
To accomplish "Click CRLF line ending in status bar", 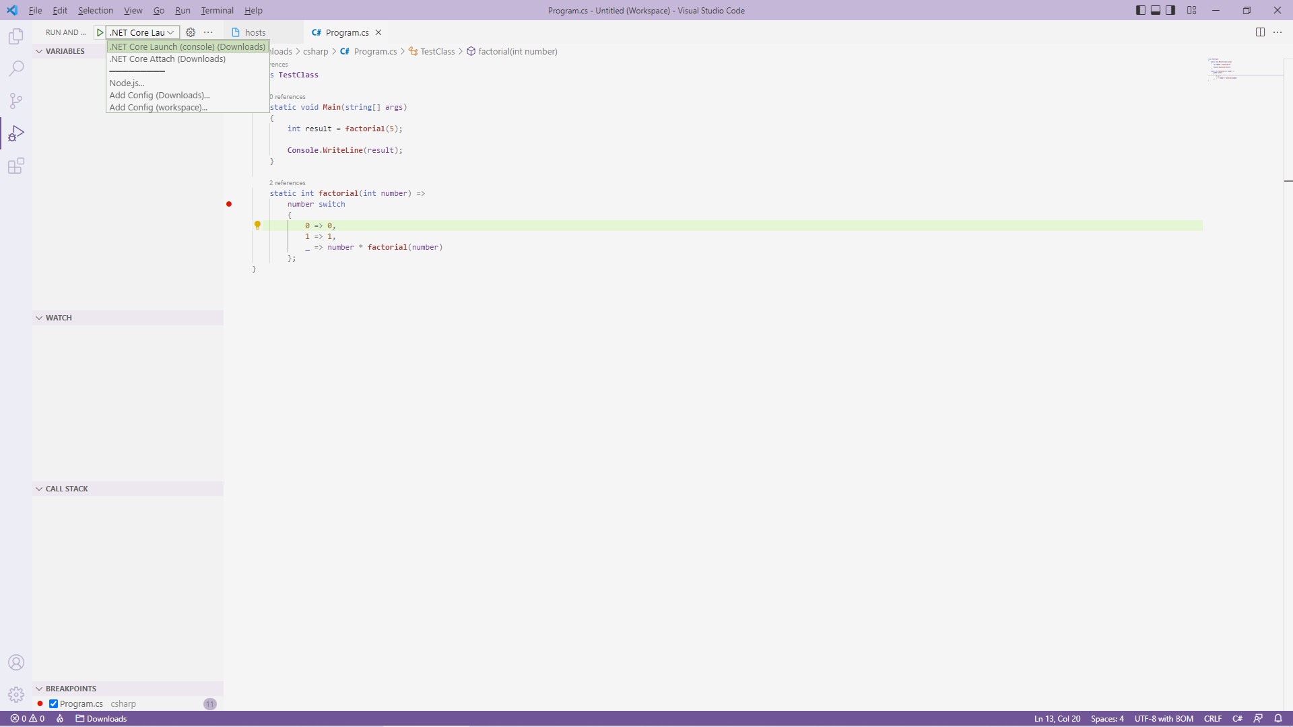I will coord(1212,718).
